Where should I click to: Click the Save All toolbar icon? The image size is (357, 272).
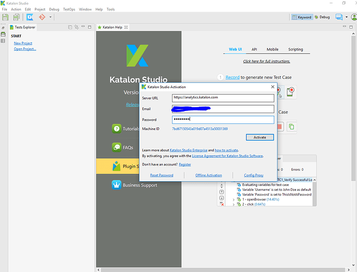pos(16,17)
